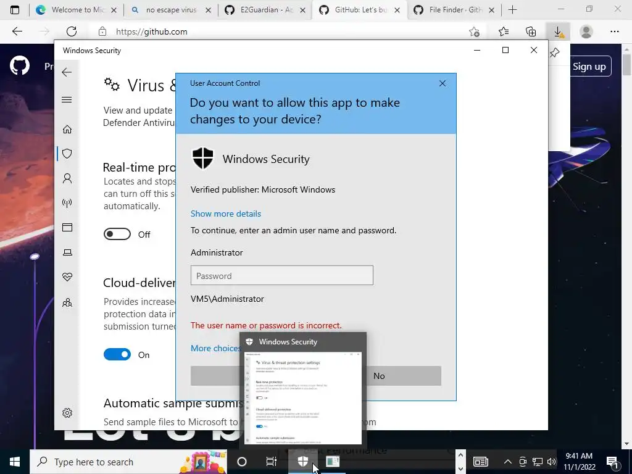Open Edge profile avatar icon
The height and width of the screenshot is (474, 632).
tap(586, 31)
